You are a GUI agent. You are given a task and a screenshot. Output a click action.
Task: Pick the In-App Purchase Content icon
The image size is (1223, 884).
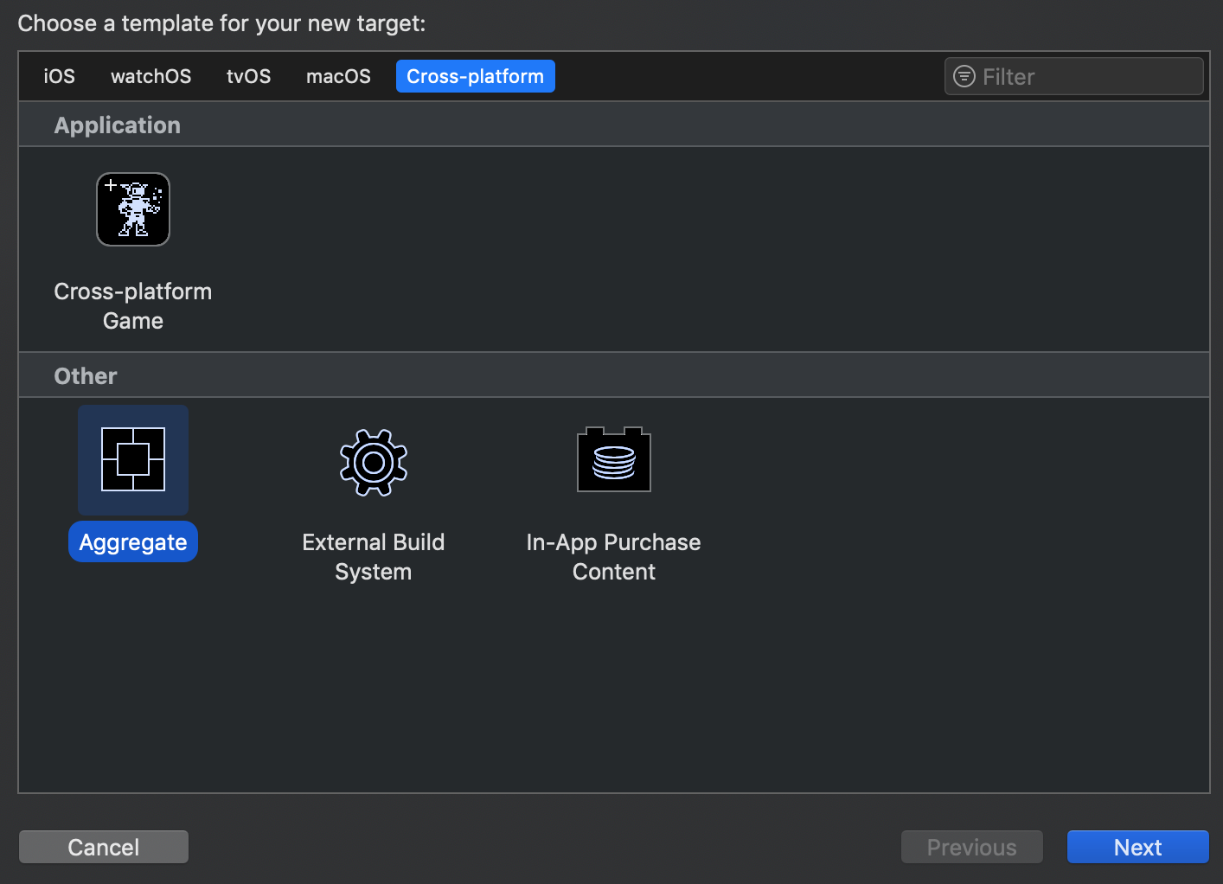point(614,459)
